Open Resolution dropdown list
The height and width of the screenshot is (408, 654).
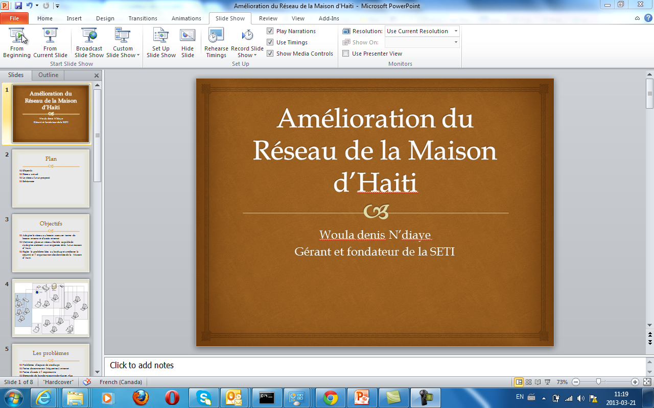pos(456,31)
